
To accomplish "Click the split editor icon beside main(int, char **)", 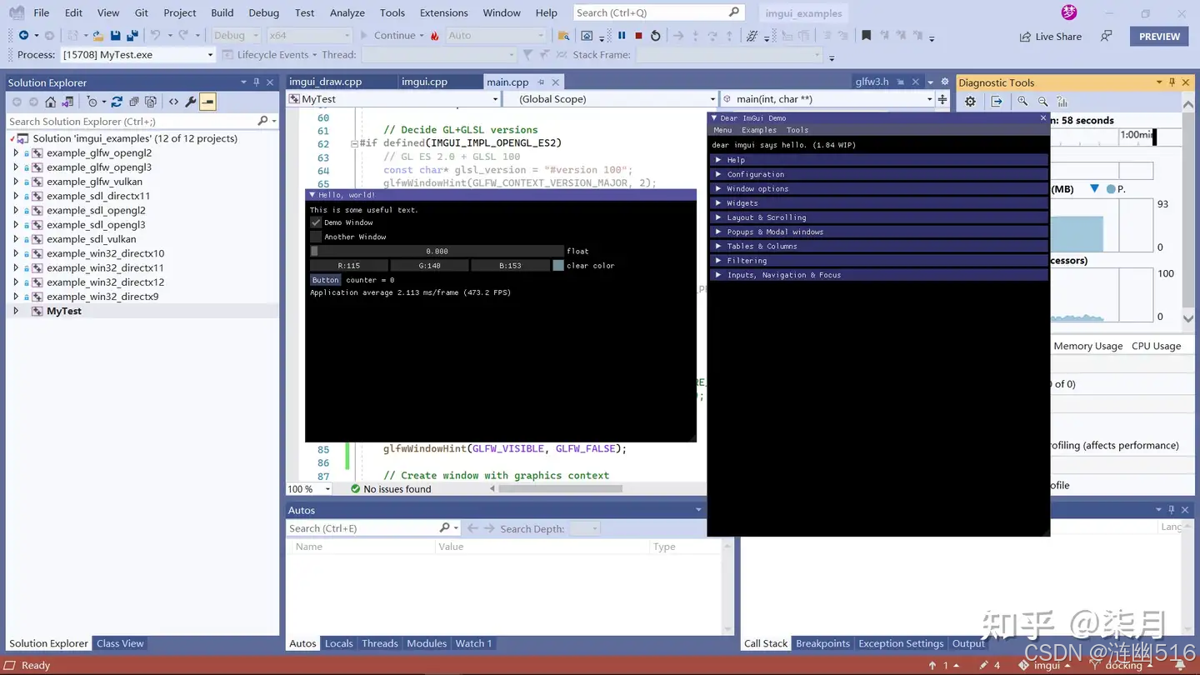I will 942,99.
